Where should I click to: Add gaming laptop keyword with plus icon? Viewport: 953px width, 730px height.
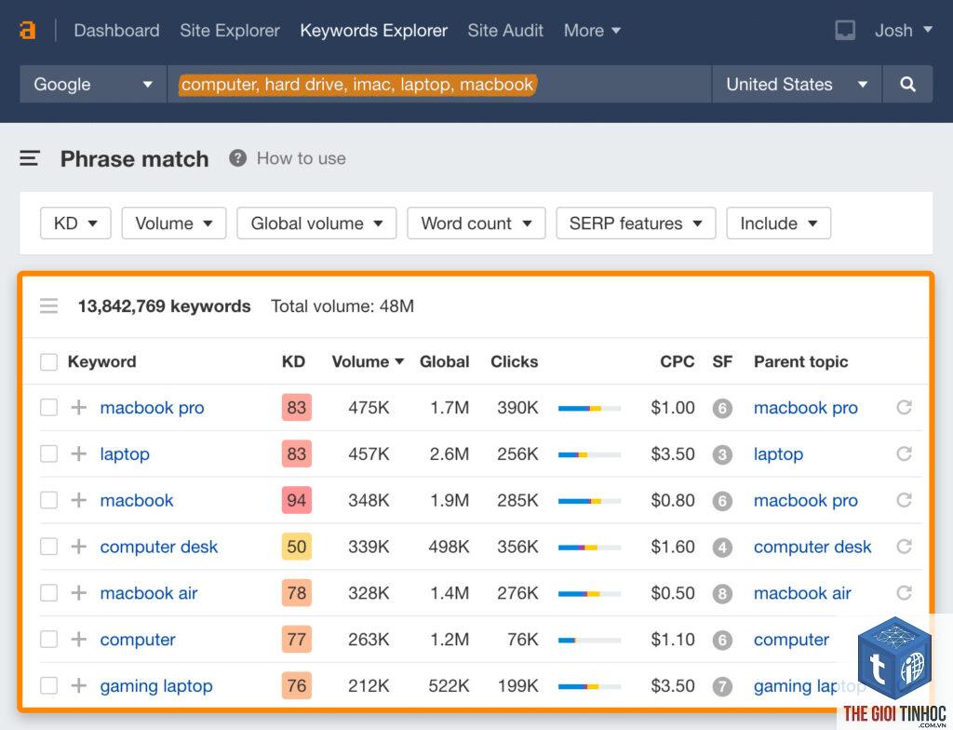(78, 685)
